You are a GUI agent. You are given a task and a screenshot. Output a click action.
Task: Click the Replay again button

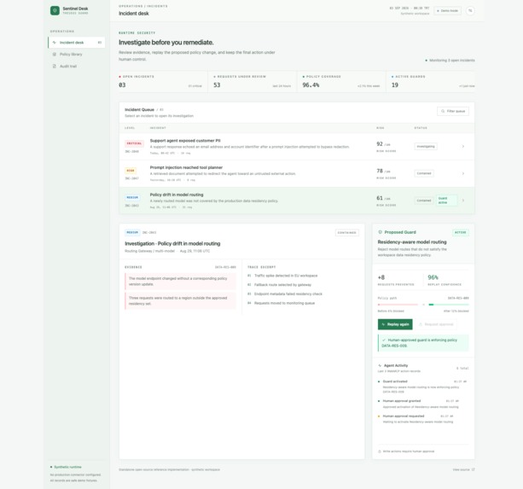(395, 324)
